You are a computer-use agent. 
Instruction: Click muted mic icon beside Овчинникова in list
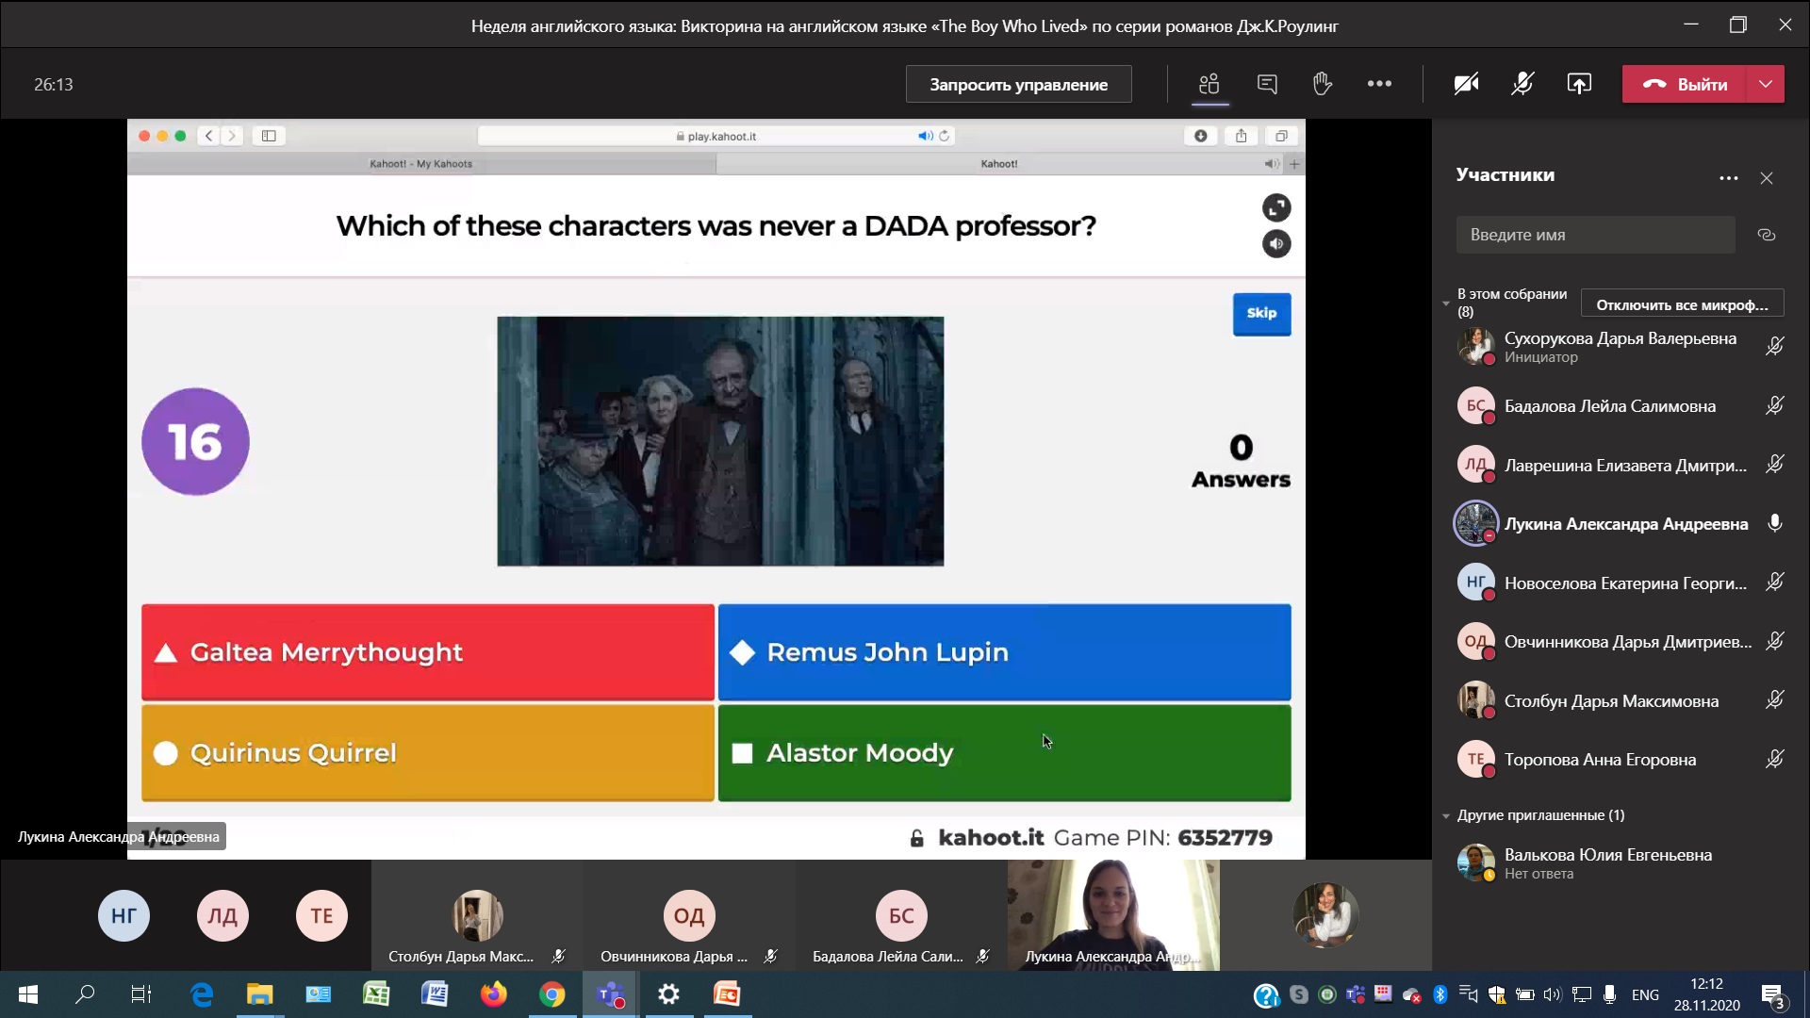(x=1774, y=641)
